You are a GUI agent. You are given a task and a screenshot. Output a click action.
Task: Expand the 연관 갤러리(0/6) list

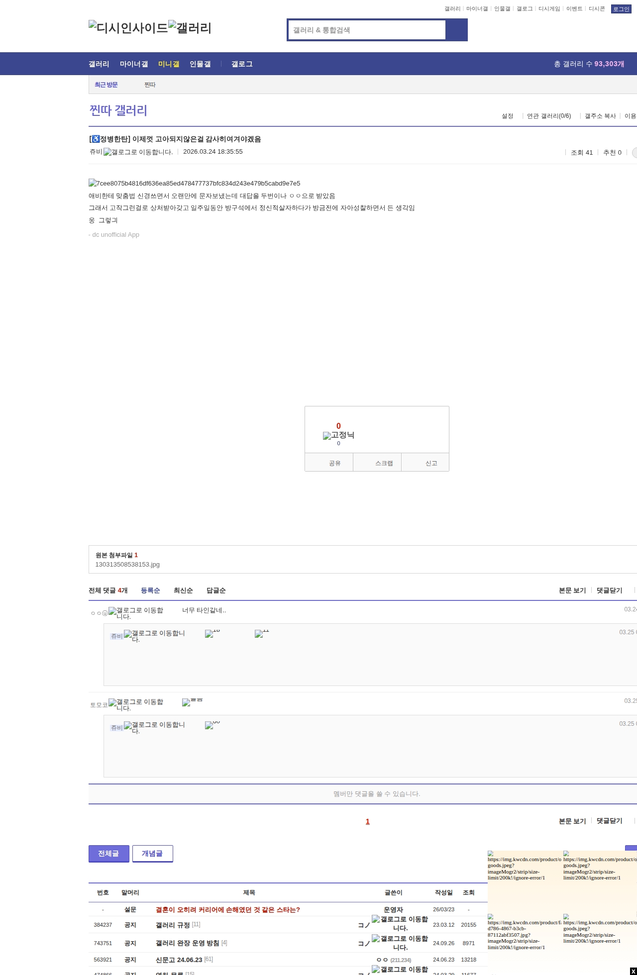[x=548, y=116]
